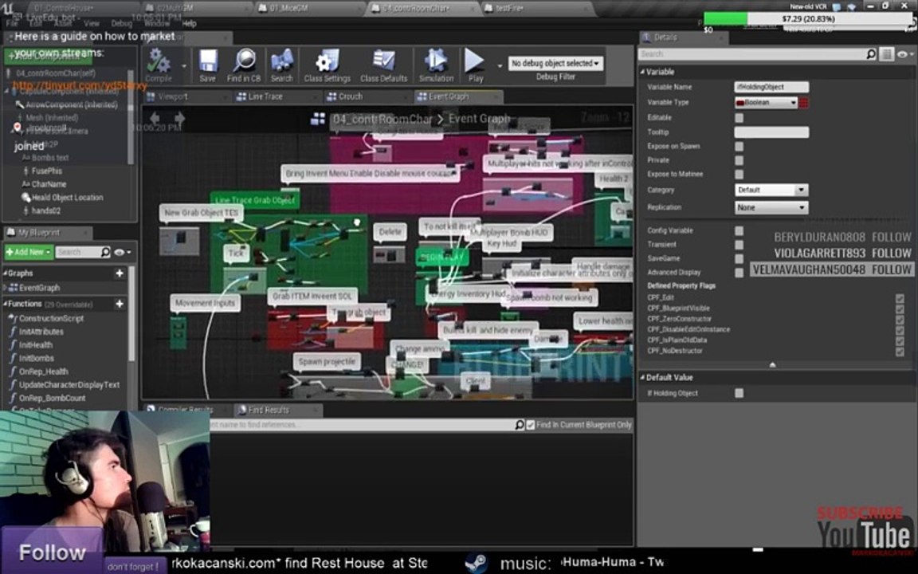Collapse the Functions section
The width and height of the screenshot is (918, 574).
point(6,304)
